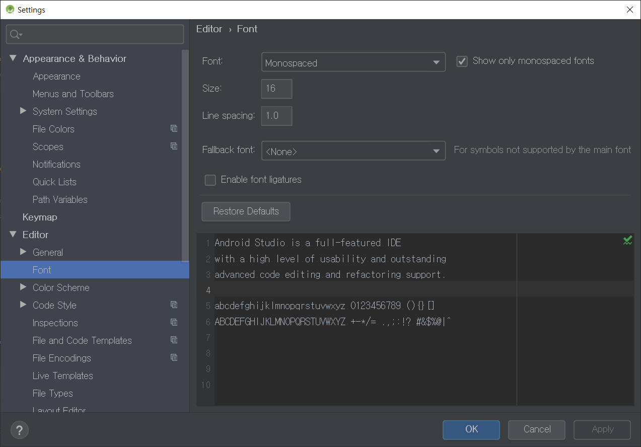Select File Types settings page
This screenshot has height=447, width=641.
53,393
